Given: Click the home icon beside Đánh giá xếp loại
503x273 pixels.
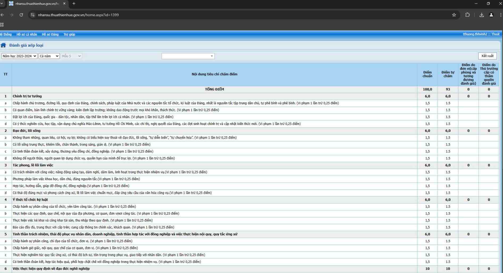Looking at the screenshot, I should point(3,45).
